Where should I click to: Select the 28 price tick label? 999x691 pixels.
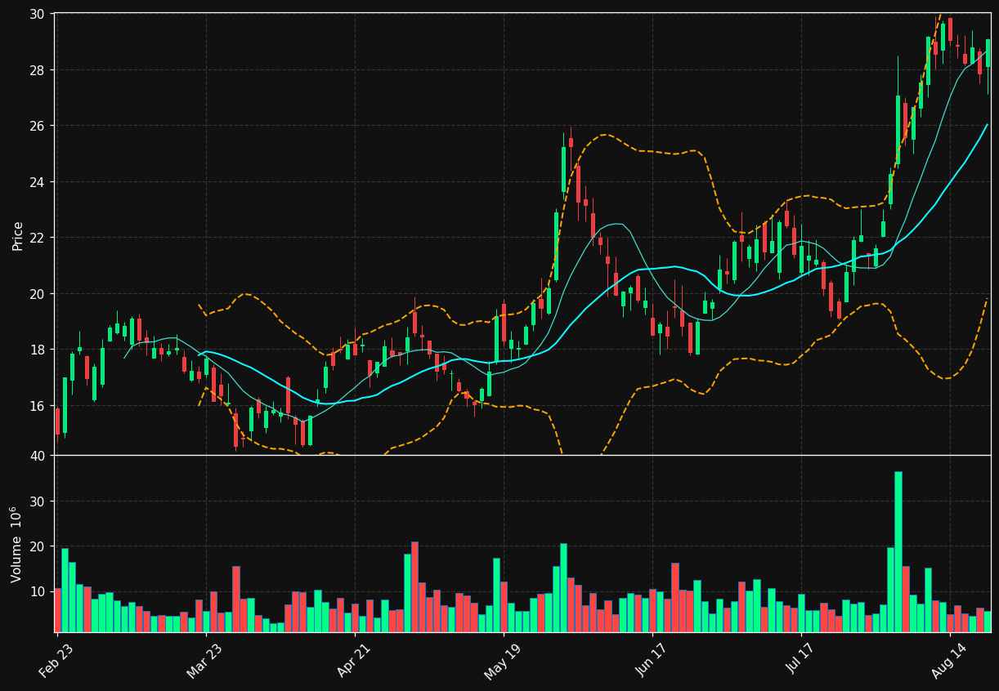(x=39, y=69)
